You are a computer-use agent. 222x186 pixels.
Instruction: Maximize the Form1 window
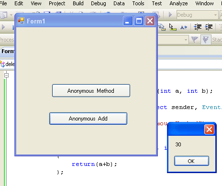point(139,21)
